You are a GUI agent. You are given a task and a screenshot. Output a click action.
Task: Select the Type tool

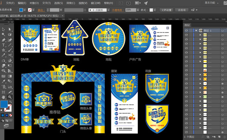[3, 45]
